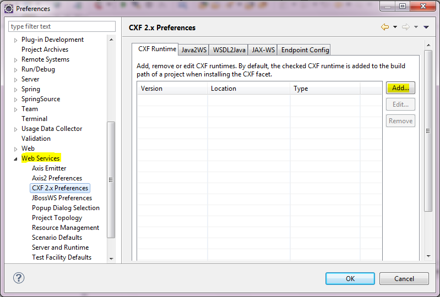Image resolution: width=440 pixels, height=297 pixels.
Task: Click the tree scrollbar up arrow
Action: coord(111,40)
